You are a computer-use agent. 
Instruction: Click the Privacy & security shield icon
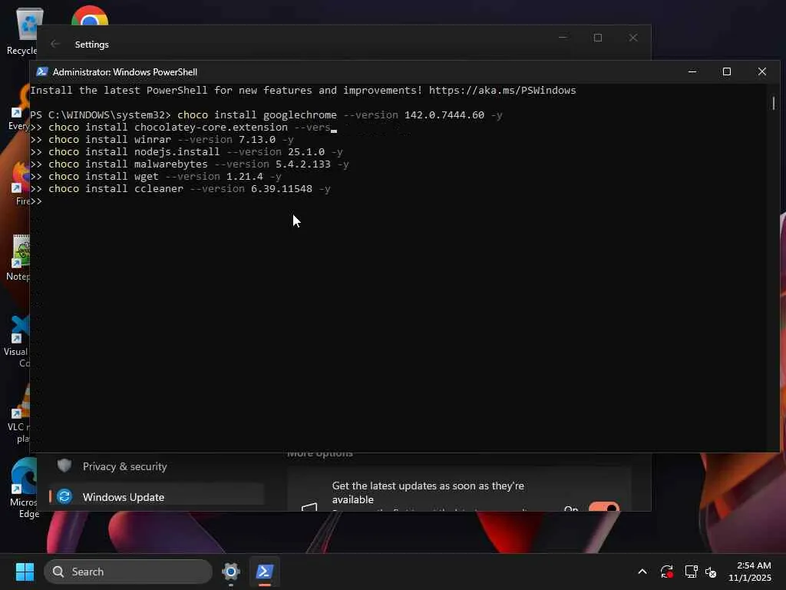point(64,466)
